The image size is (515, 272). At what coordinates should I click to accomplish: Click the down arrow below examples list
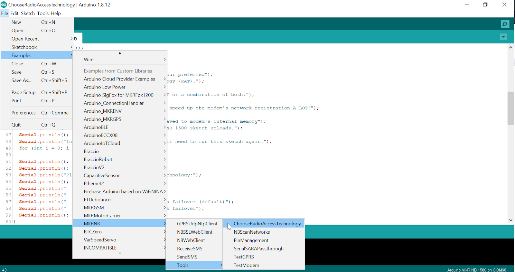[120, 254]
